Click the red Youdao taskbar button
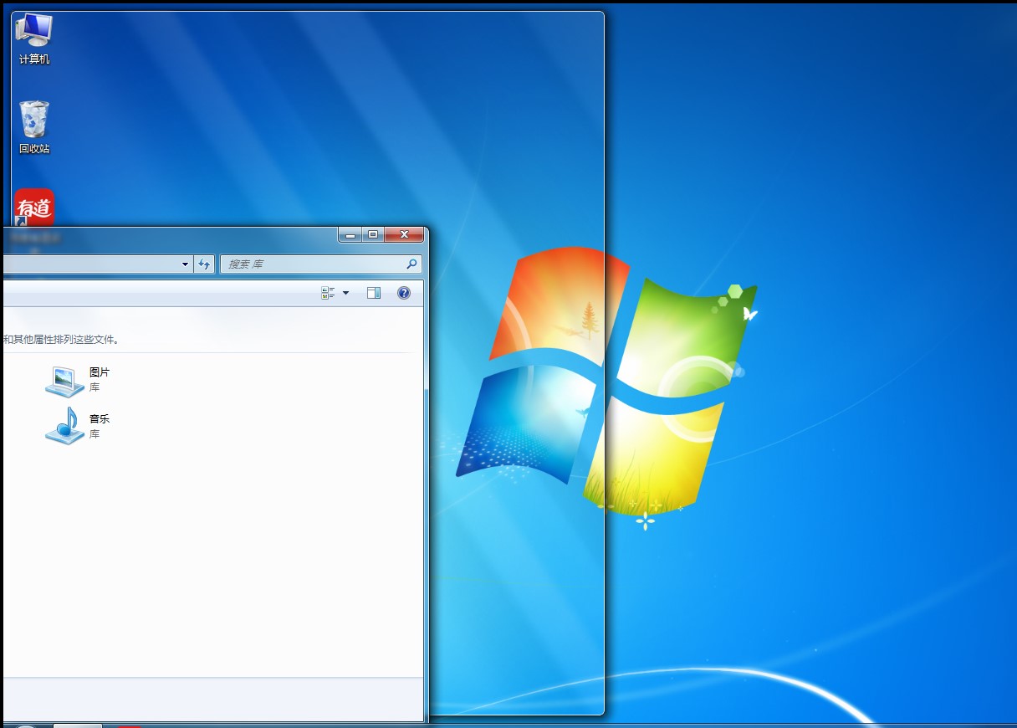This screenshot has height=728, width=1017. click(x=130, y=725)
